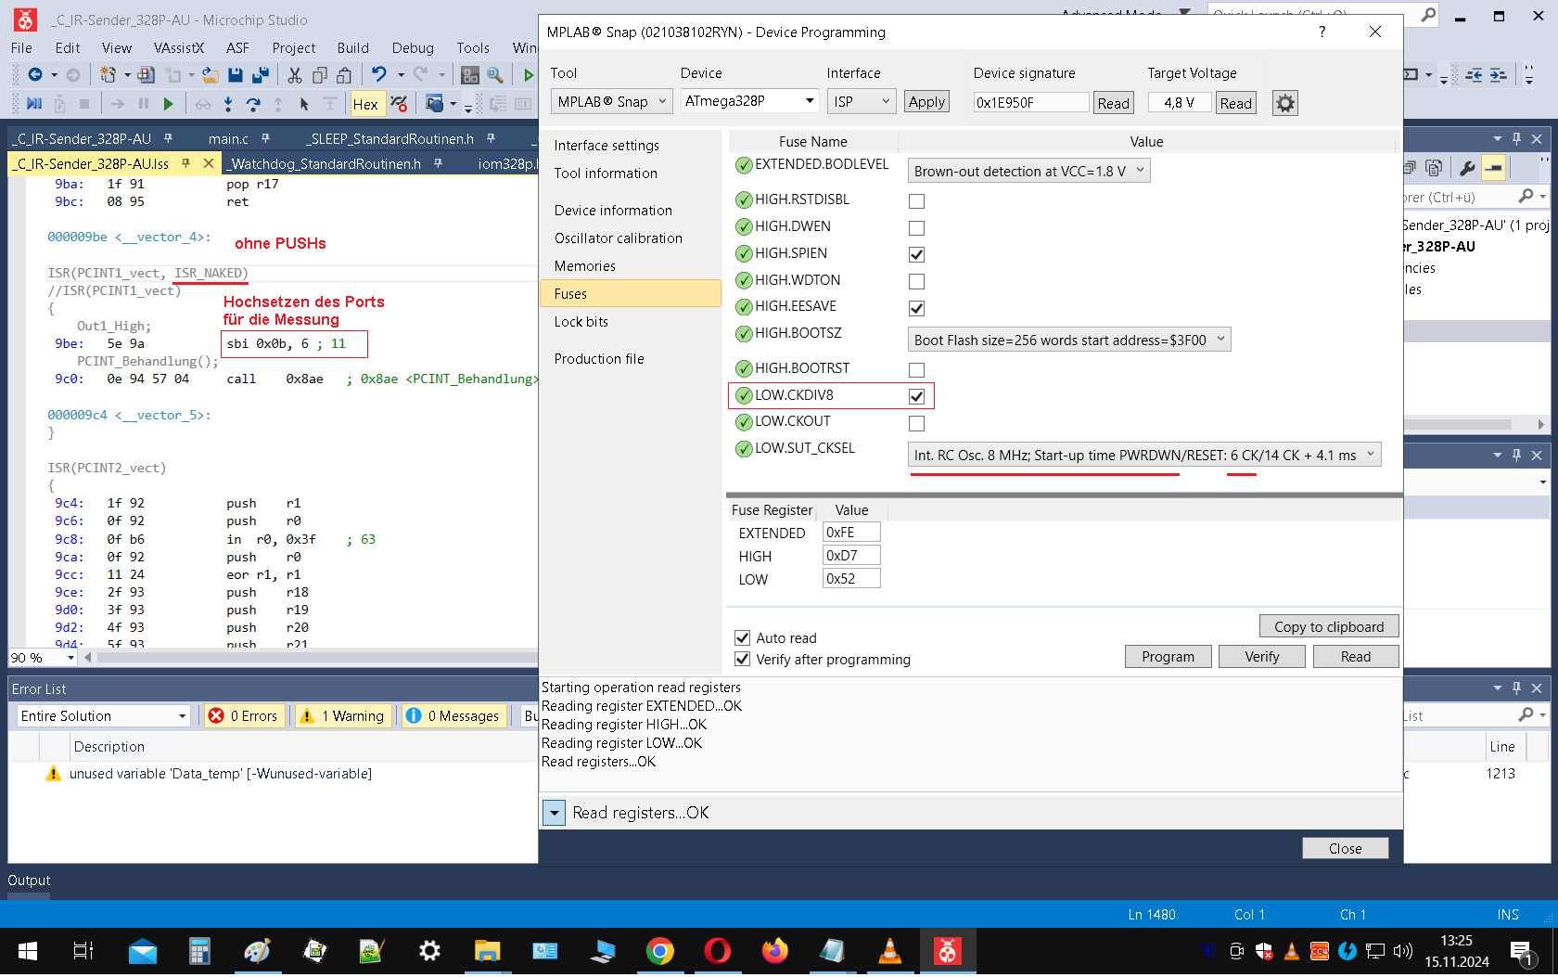1558x977 pixels.
Task: Click the Undo arrow icon
Action: 378,74
